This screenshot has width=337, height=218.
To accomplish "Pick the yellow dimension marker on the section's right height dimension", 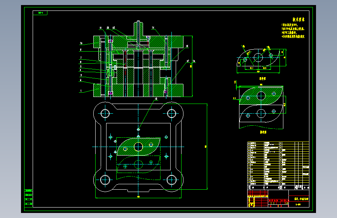I will point(191,66).
